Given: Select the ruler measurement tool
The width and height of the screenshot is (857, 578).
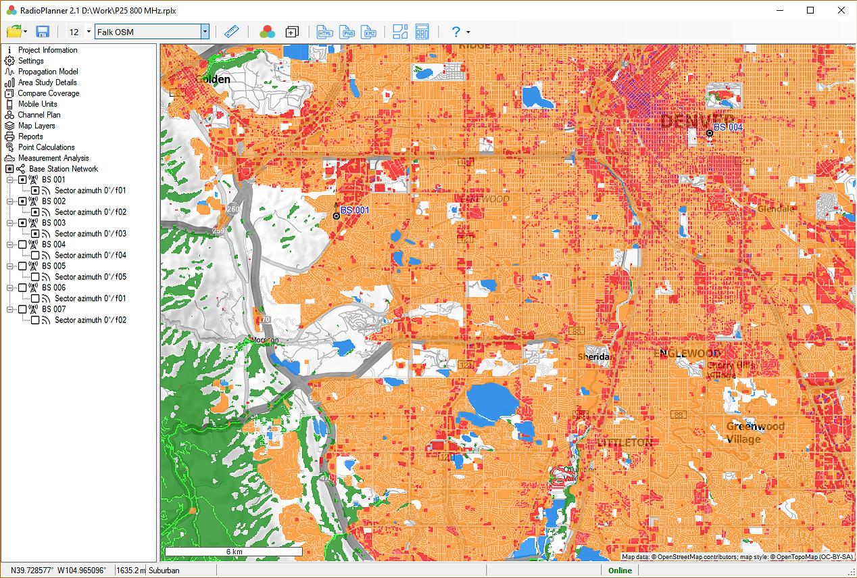Looking at the screenshot, I should [x=232, y=32].
